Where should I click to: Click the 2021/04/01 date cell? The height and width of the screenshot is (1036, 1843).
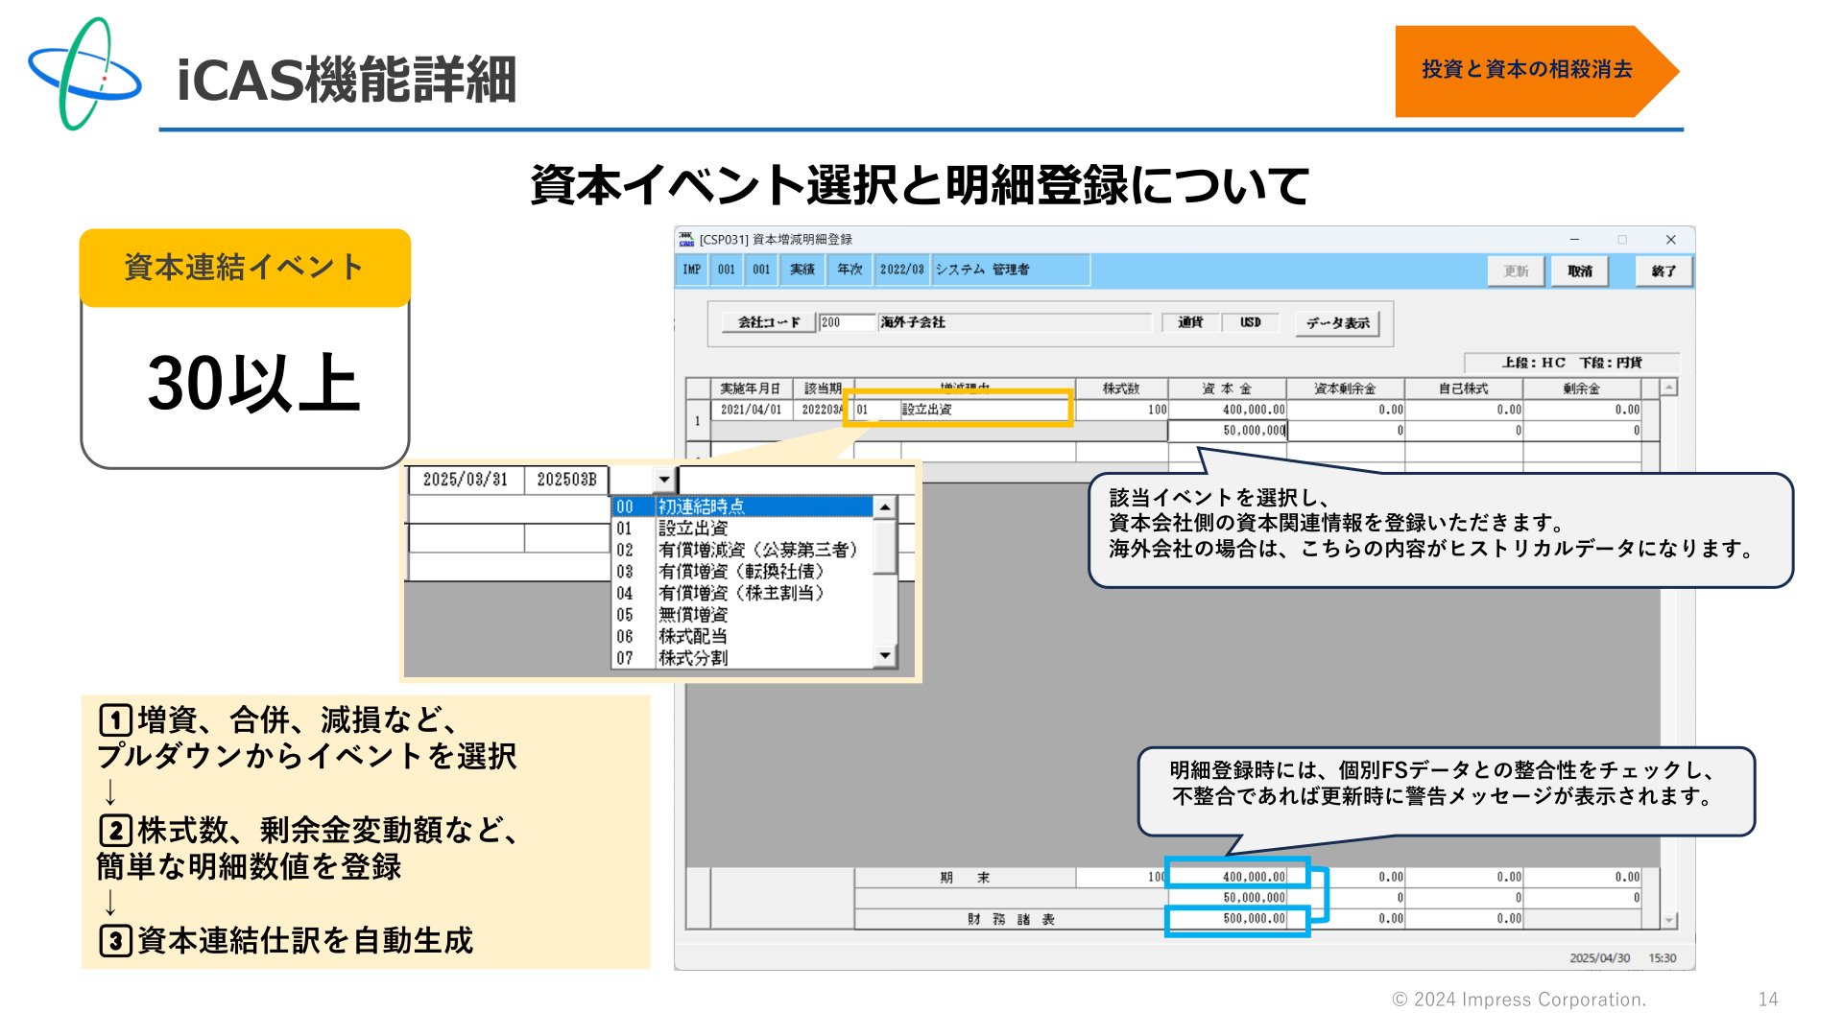click(751, 410)
